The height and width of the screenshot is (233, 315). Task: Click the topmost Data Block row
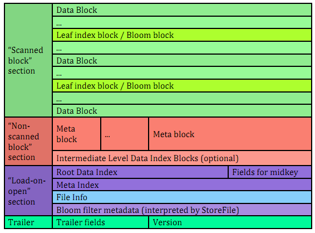tap(182, 10)
